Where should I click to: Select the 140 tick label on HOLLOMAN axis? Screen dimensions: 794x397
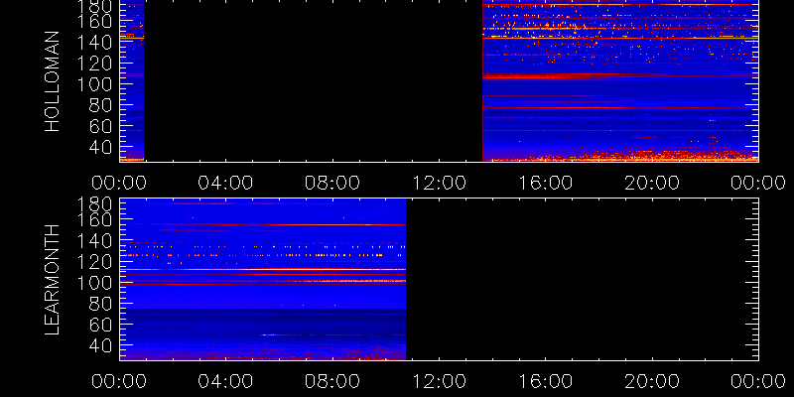95,43
